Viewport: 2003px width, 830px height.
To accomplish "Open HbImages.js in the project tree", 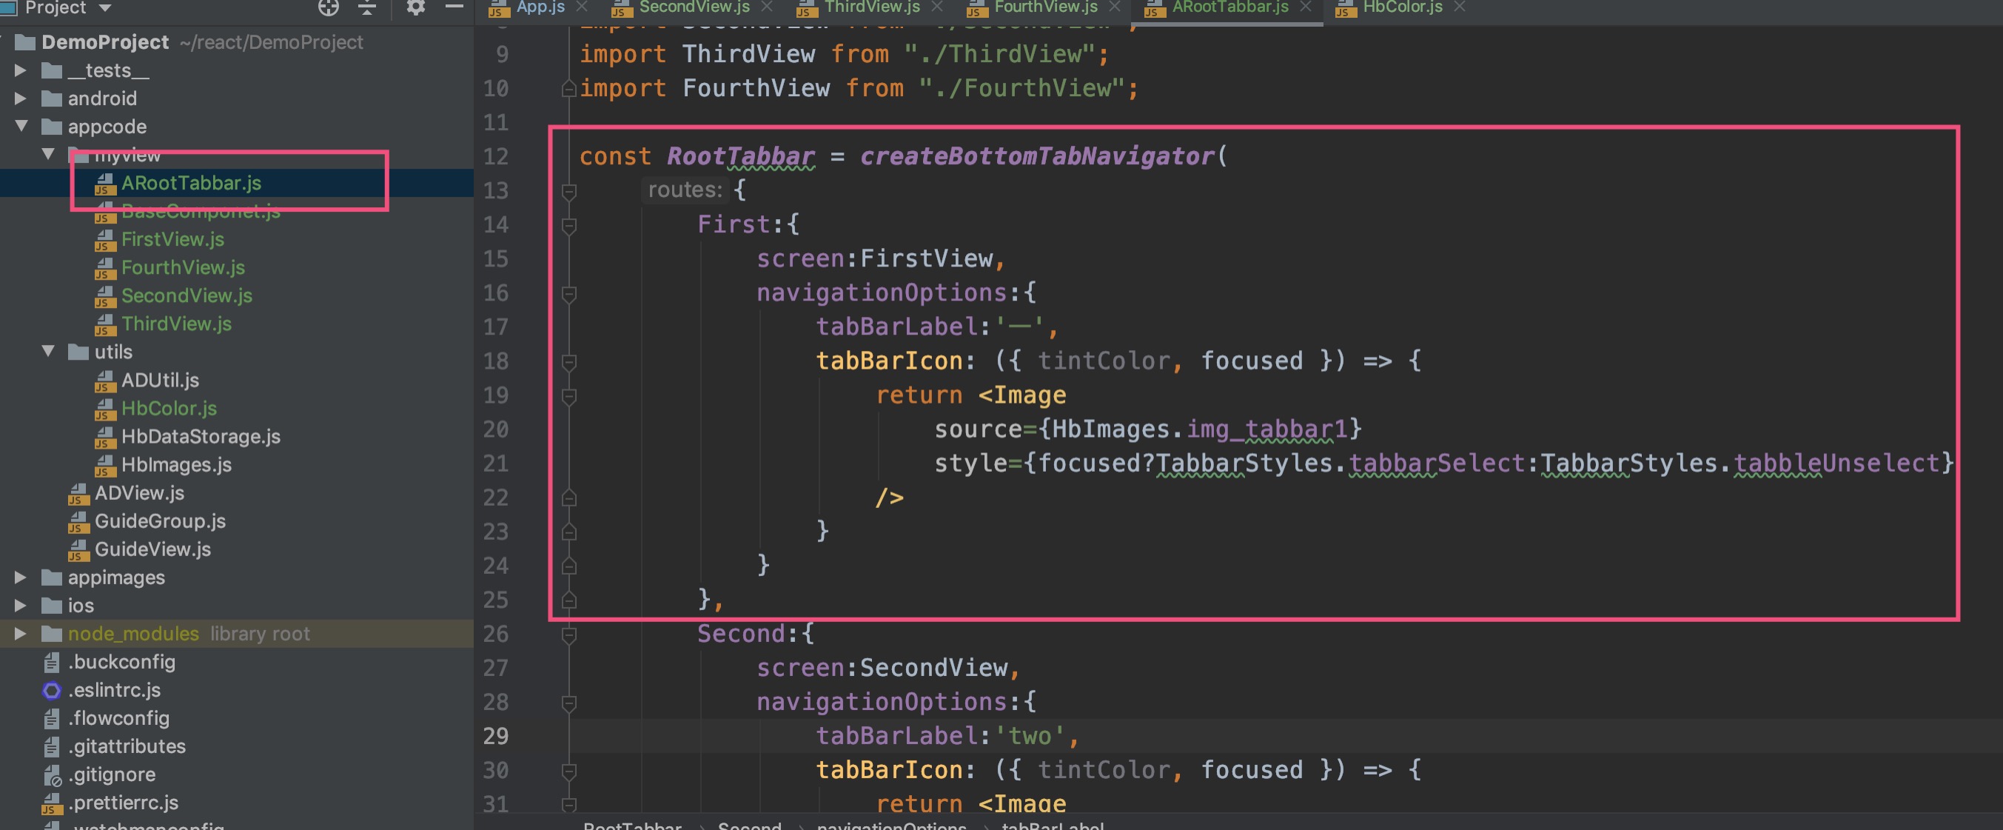I will [x=175, y=464].
